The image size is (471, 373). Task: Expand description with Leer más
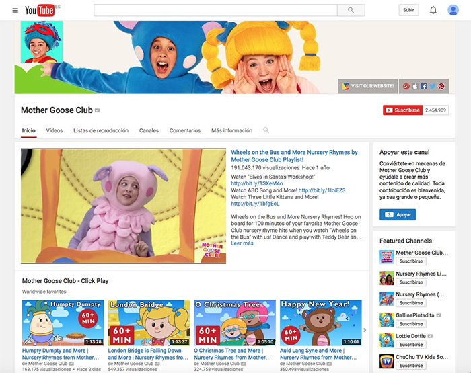click(x=242, y=243)
